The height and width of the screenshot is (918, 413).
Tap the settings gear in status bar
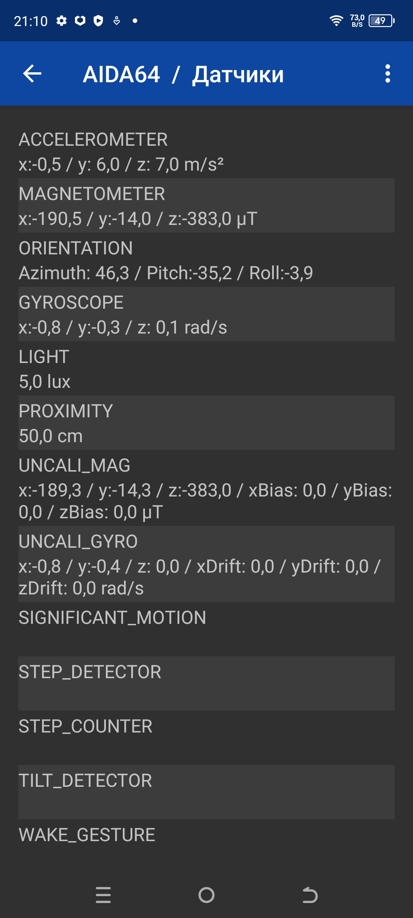pos(62,21)
